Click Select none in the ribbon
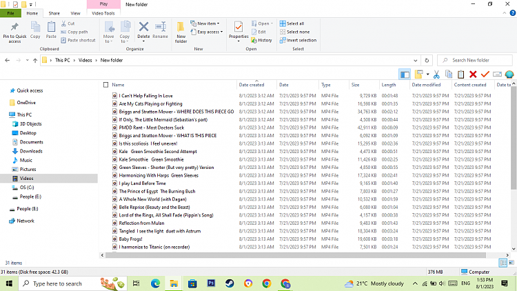The width and height of the screenshot is (517, 291). [294, 32]
